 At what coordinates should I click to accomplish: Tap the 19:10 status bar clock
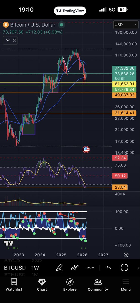[26, 10]
